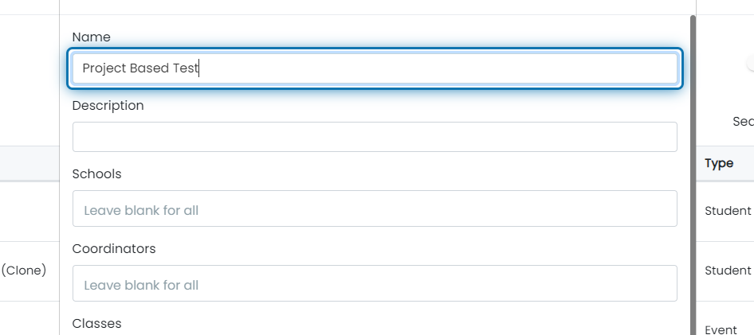Click the Event type cell
The width and height of the screenshot is (754, 335).
(x=721, y=329)
